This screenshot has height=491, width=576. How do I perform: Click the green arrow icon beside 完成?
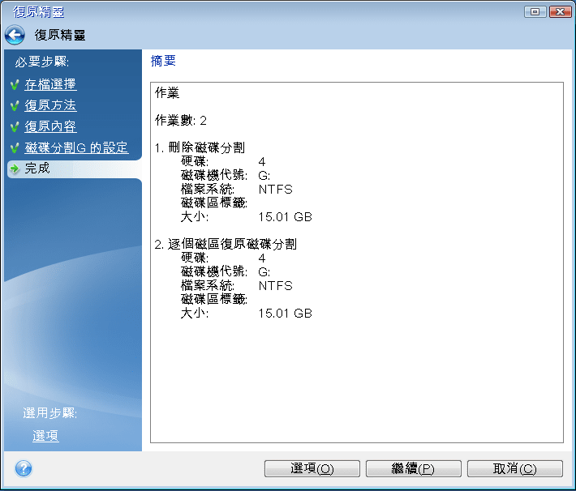pos(15,169)
